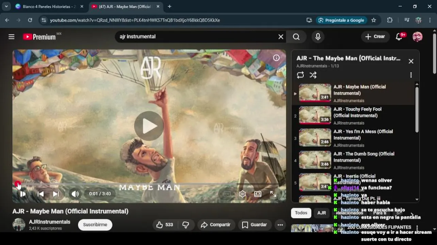
Task: Go back in browser history
Action: pyautogui.click(x=7, y=20)
